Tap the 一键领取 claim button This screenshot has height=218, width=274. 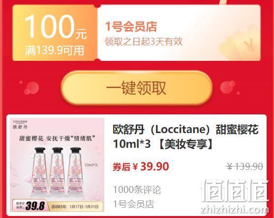pos(137,88)
